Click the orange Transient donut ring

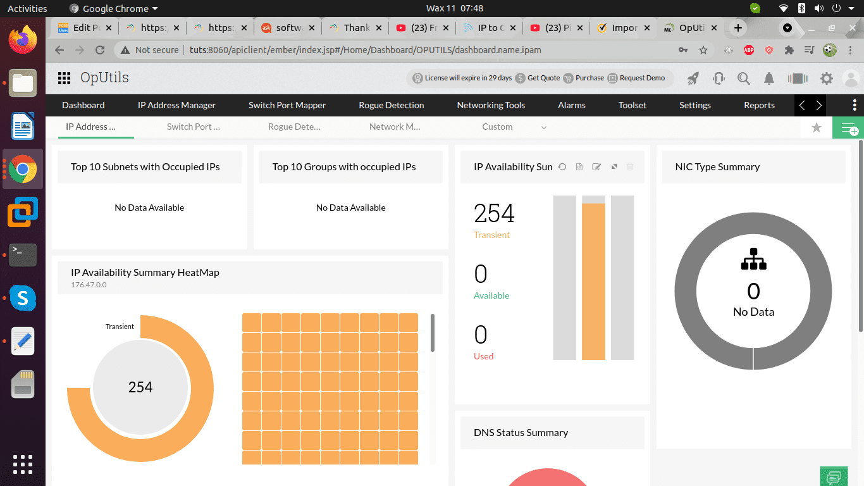point(202,389)
